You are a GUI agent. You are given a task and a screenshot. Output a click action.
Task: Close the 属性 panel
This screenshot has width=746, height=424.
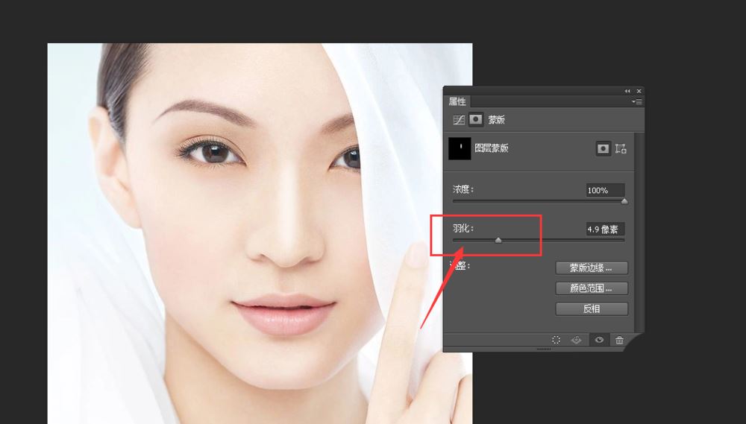(x=639, y=91)
